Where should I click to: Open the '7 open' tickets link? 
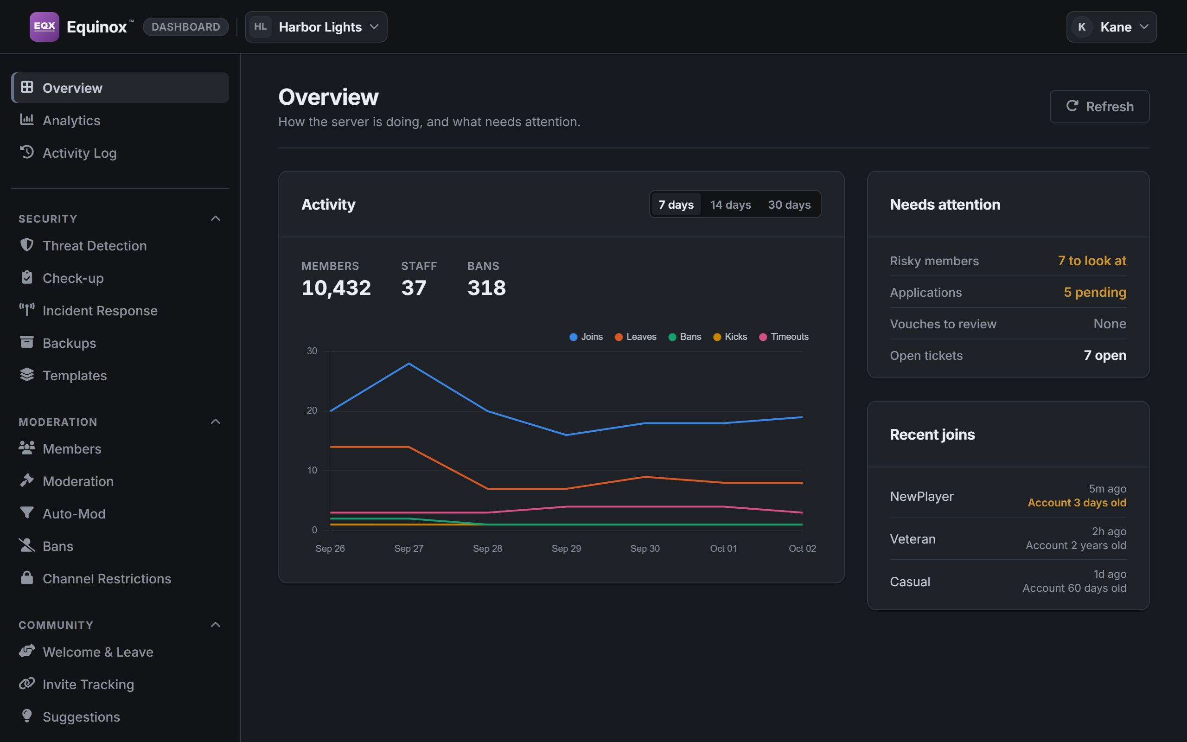1104,355
